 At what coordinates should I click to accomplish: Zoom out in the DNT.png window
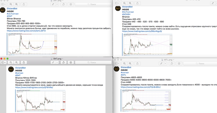coord(11,4)
